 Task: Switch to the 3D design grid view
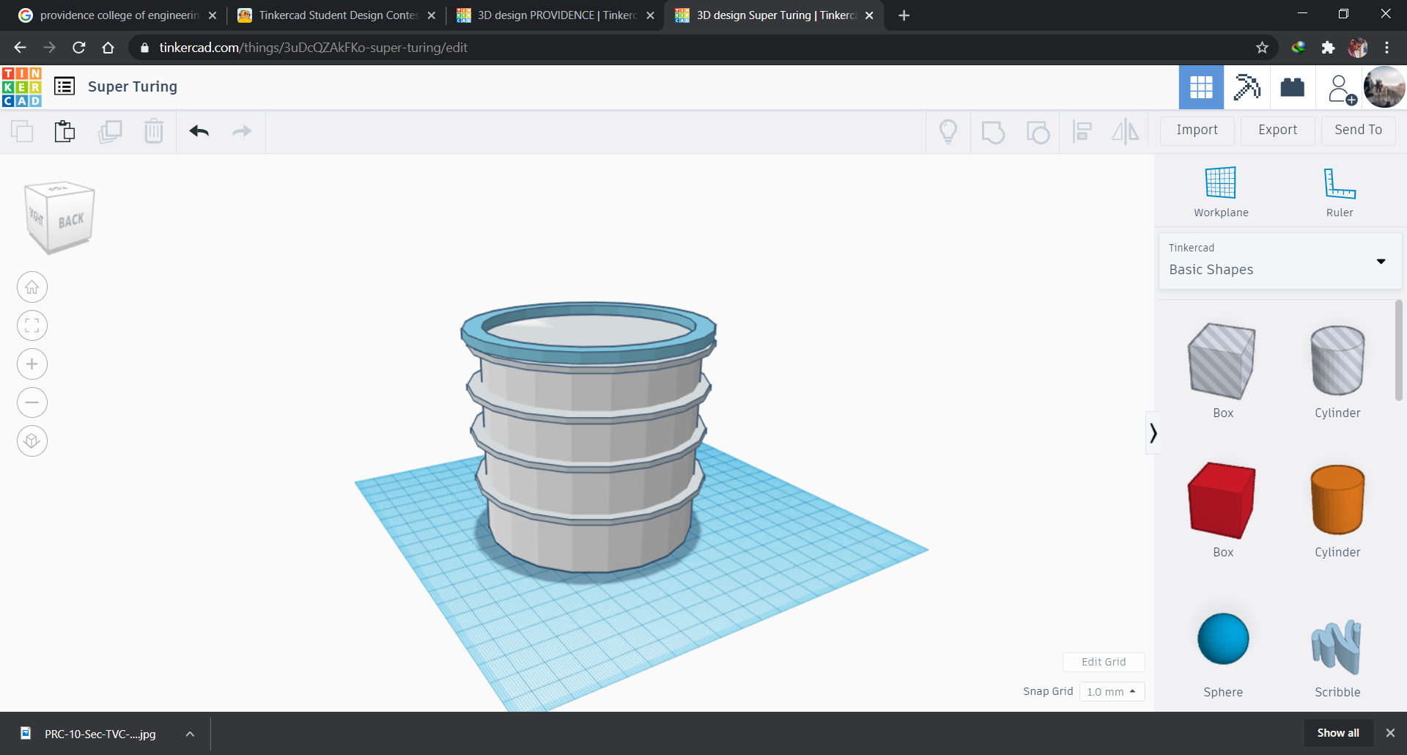click(x=1201, y=87)
